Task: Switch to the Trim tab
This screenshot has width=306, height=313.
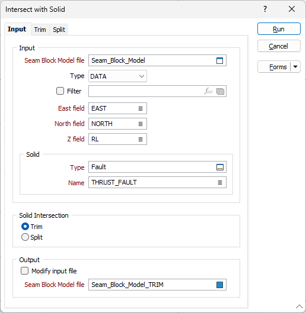Action: coord(40,30)
